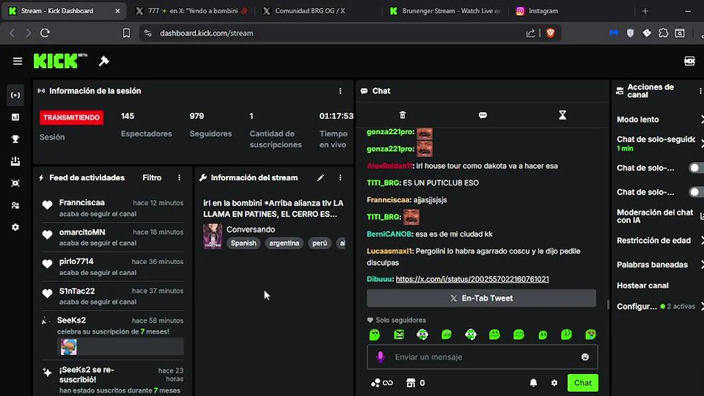Clear chat with the trash icon

(403, 115)
